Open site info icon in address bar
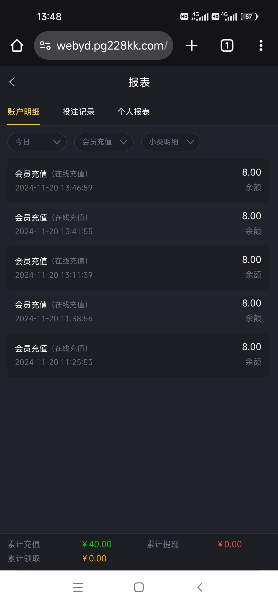The image size is (278, 604). pyautogui.click(x=45, y=46)
